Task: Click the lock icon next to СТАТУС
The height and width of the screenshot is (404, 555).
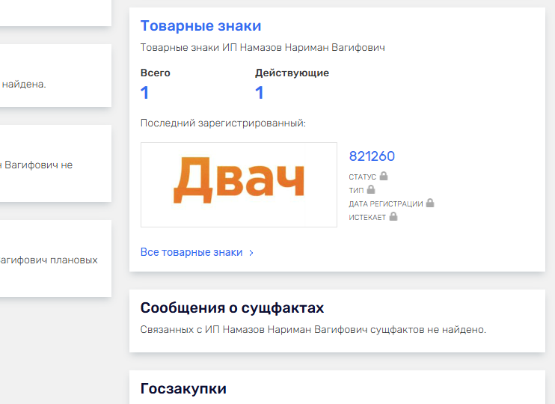Action: click(384, 176)
